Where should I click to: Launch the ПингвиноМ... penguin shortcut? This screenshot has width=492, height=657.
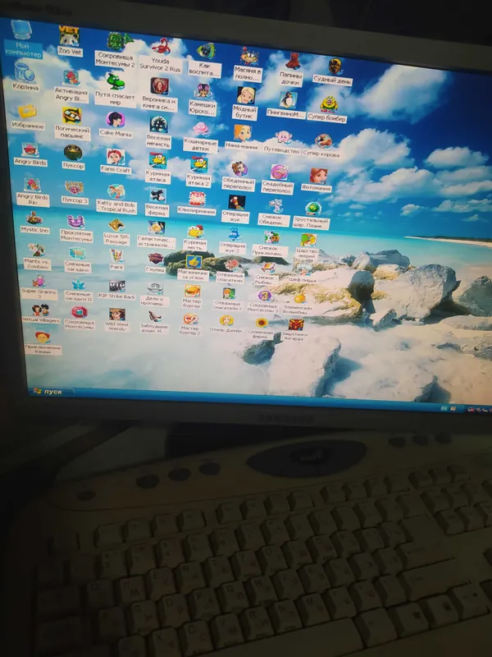(x=286, y=106)
